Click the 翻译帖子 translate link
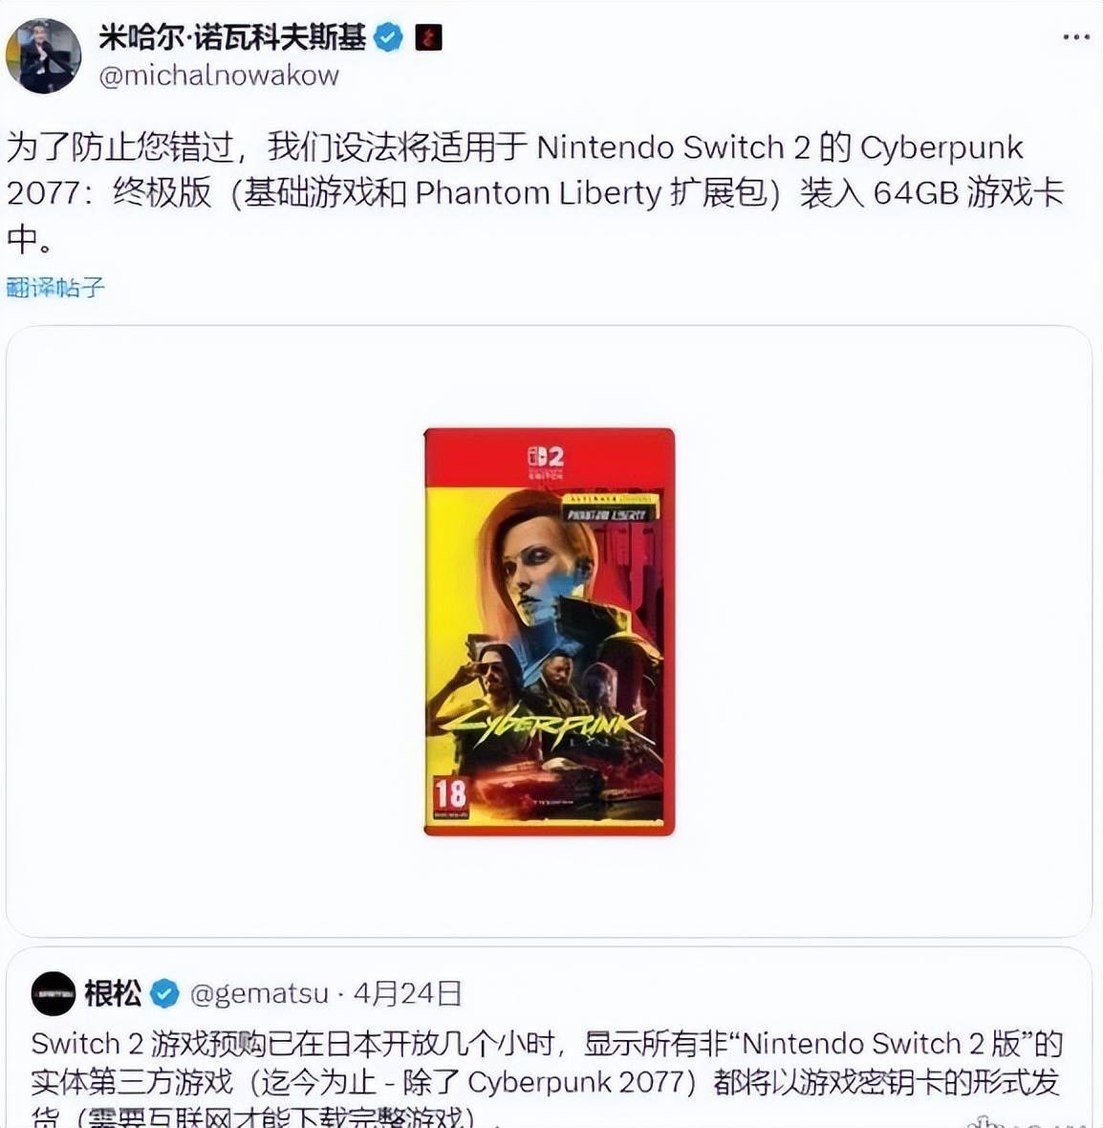The height and width of the screenshot is (1128, 1103). 55,288
